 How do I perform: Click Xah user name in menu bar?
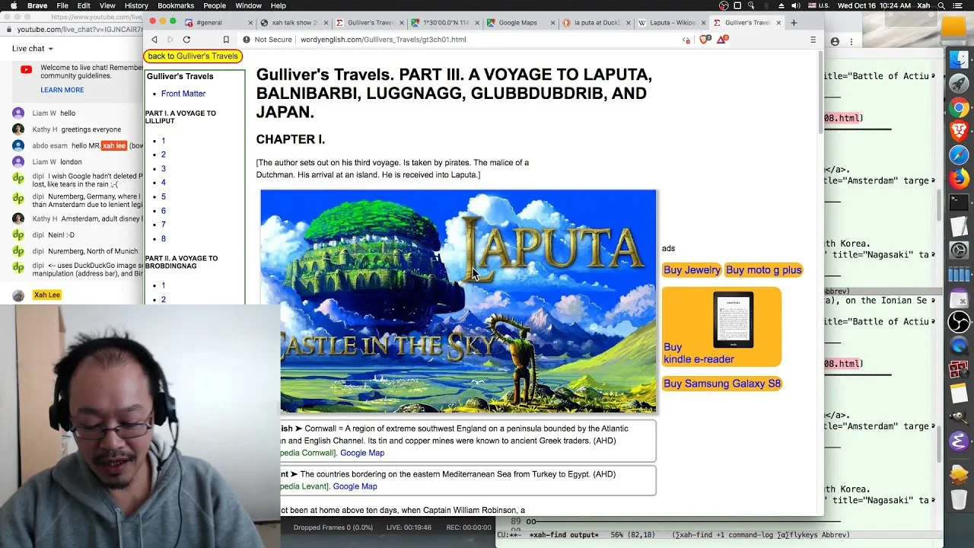pyautogui.click(x=924, y=5)
